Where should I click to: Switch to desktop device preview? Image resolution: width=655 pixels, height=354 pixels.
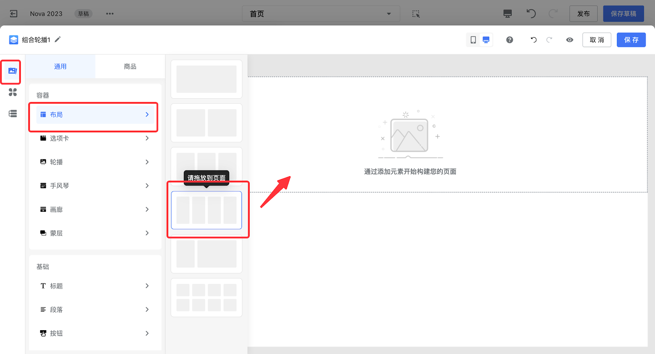click(486, 40)
